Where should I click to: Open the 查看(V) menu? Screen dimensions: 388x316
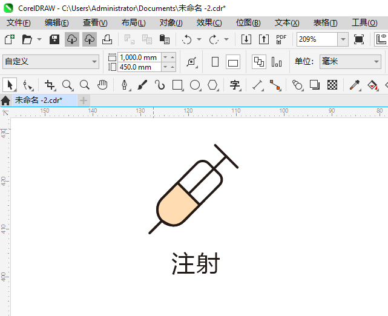click(x=95, y=23)
